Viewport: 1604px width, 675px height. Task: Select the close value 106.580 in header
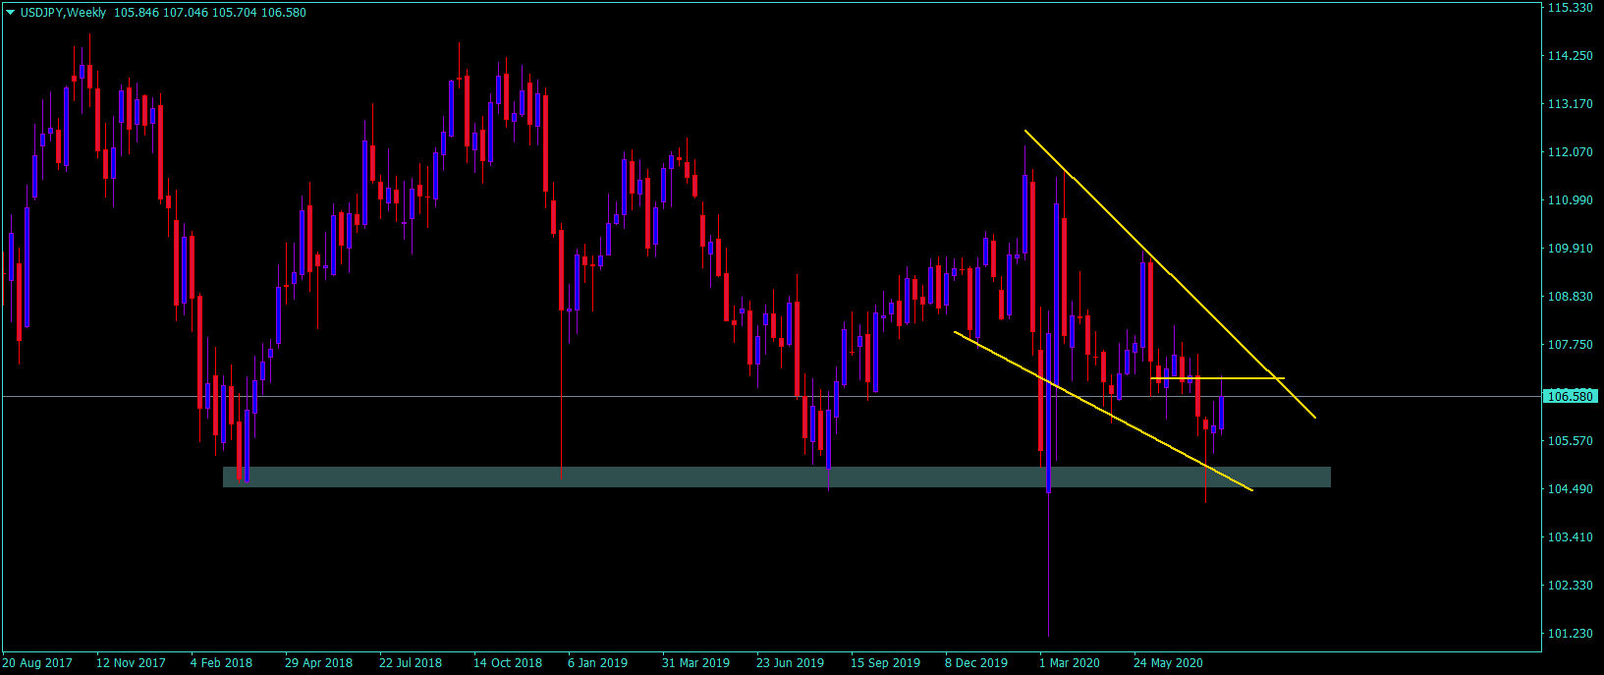[284, 13]
